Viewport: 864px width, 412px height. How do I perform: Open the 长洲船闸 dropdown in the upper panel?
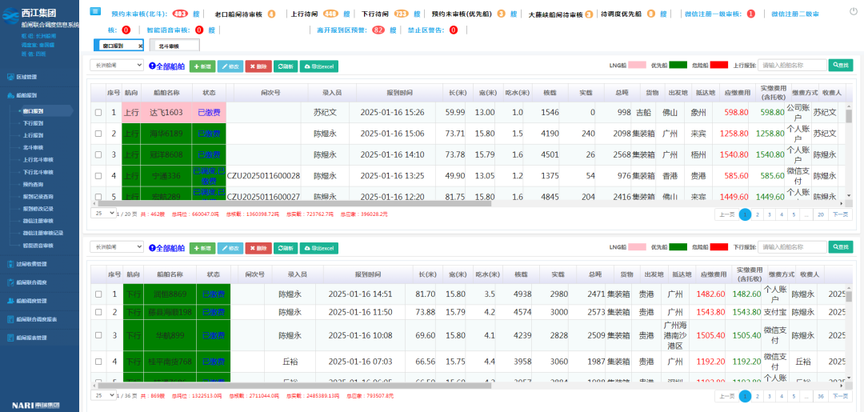117,66
